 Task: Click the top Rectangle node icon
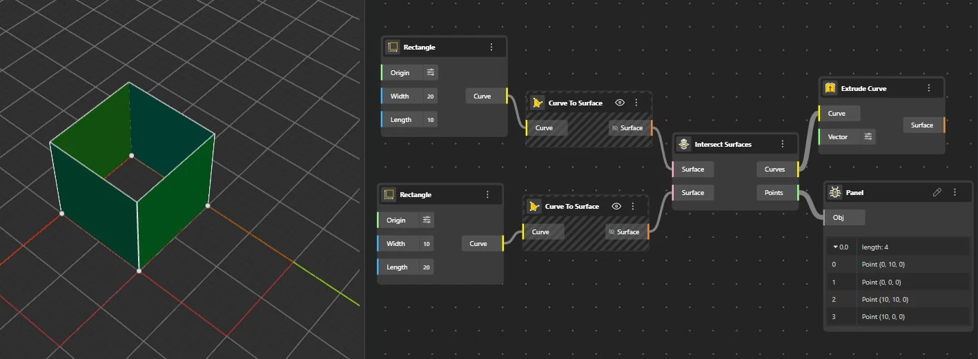[x=393, y=47]
